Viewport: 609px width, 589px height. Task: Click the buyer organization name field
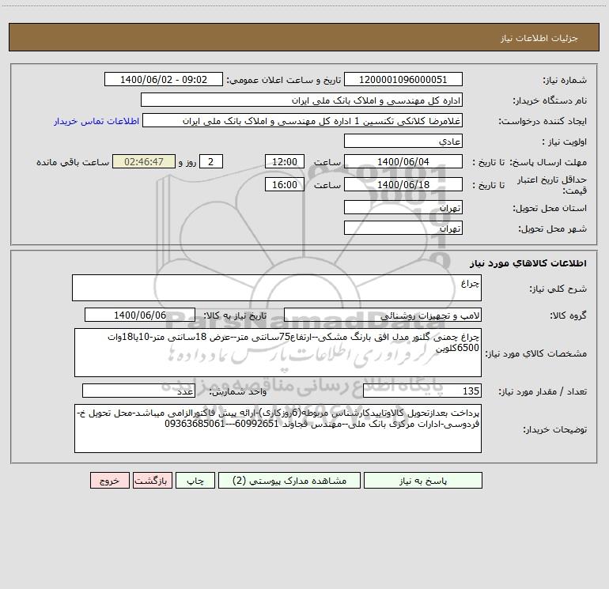[301, 100]
